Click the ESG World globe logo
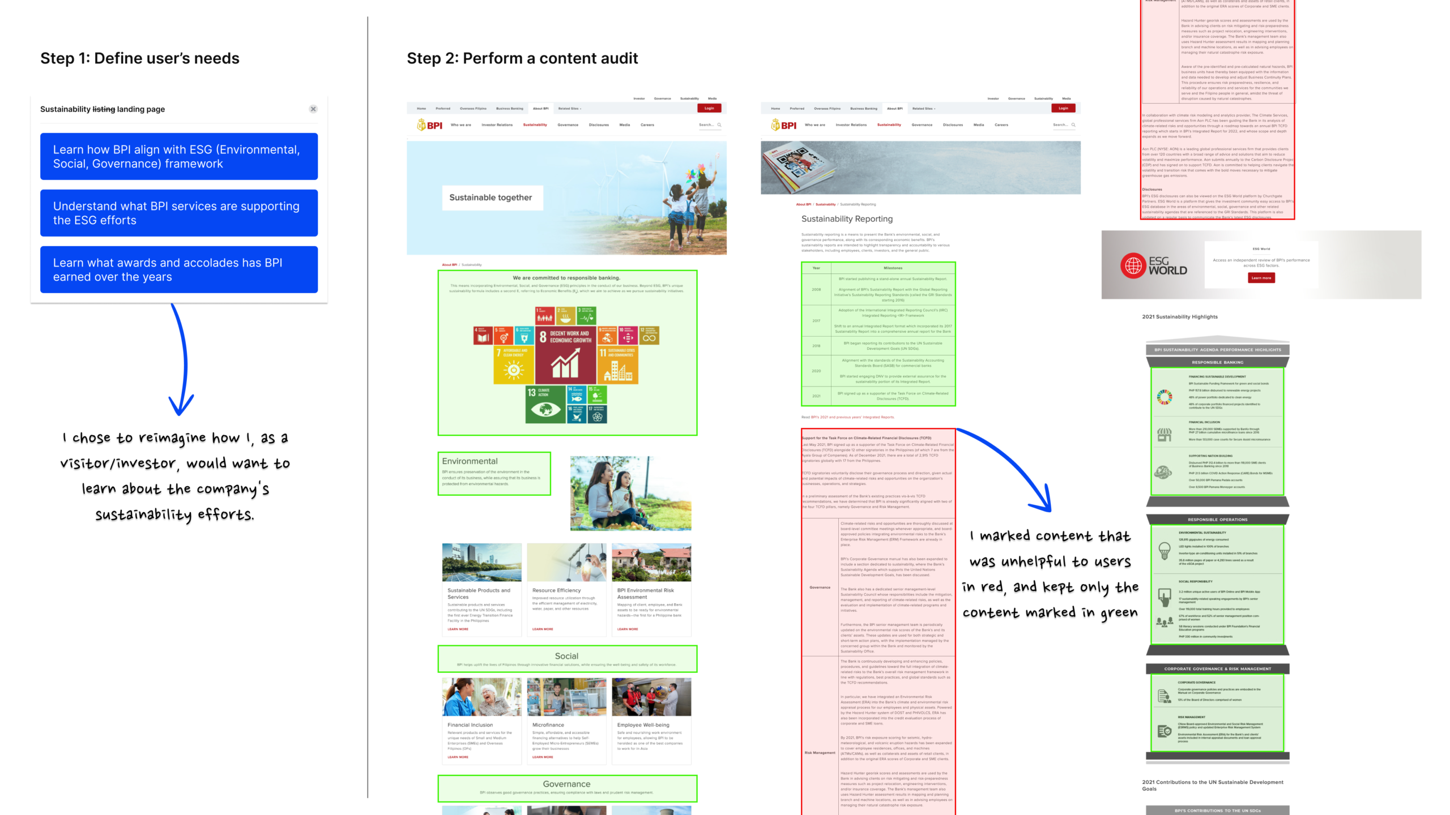 pos(1133,265)
